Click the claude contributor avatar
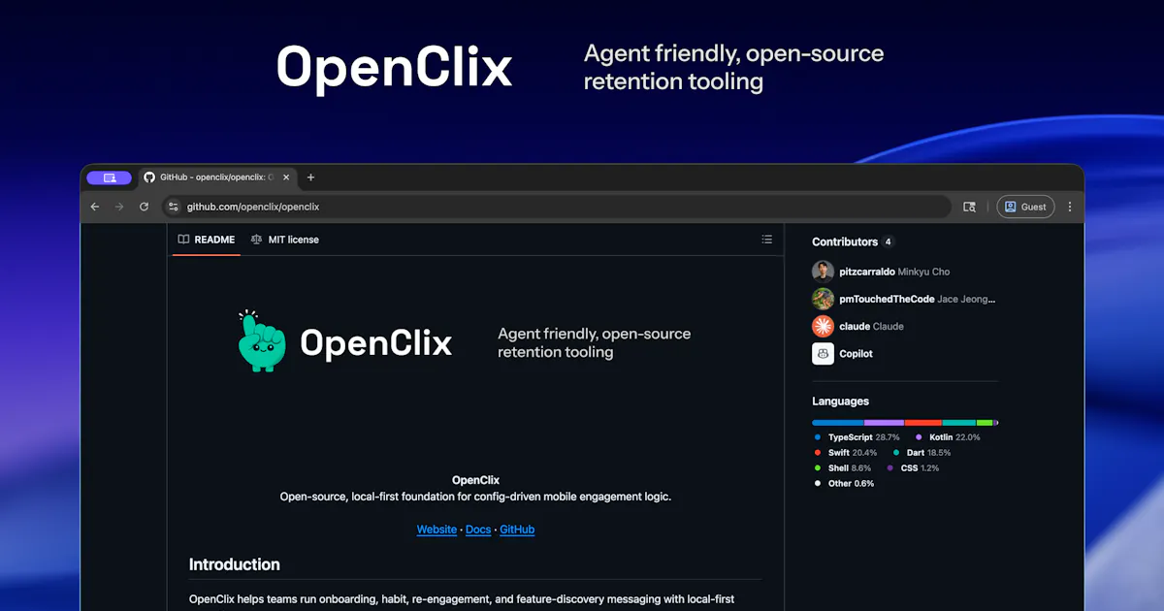The height and width of the screenshot is (611, 1164). pos(823,326)
